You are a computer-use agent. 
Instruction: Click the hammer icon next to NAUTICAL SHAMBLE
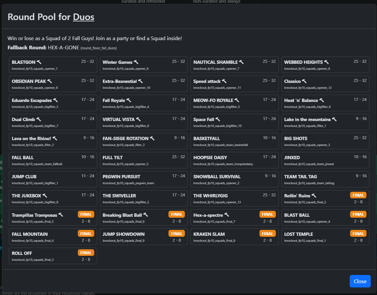pyautogui.click(x=241, y=62)
